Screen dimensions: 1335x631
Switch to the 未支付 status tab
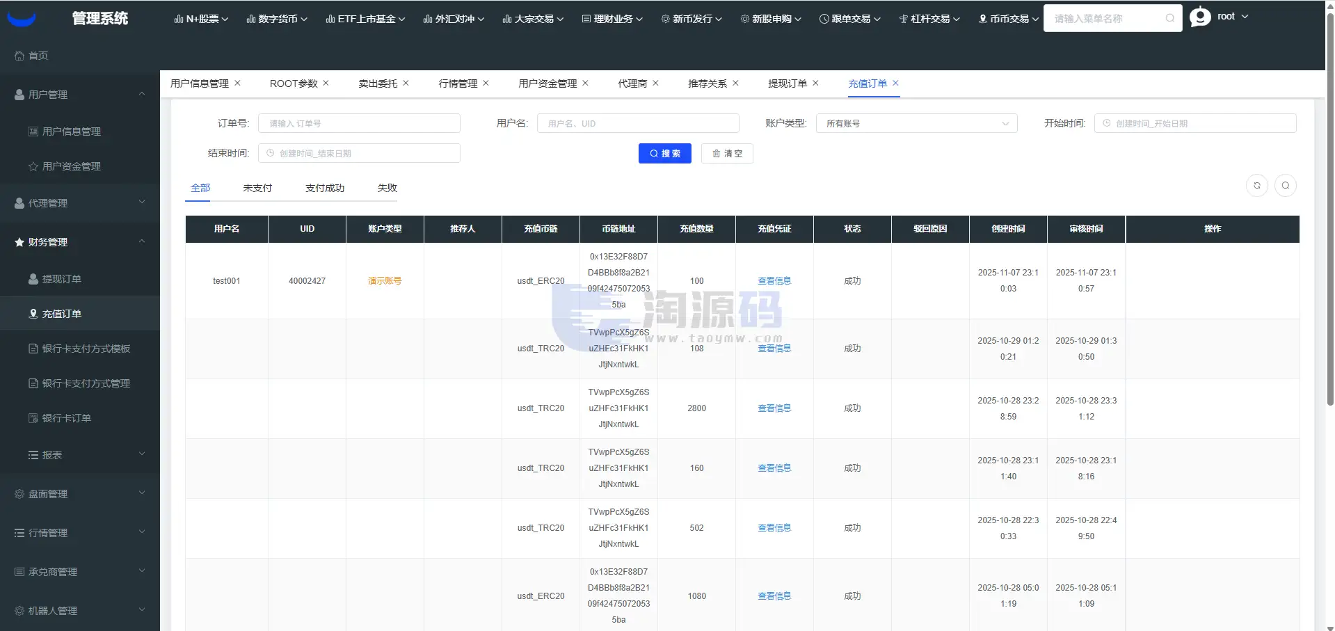coord(257,188)
